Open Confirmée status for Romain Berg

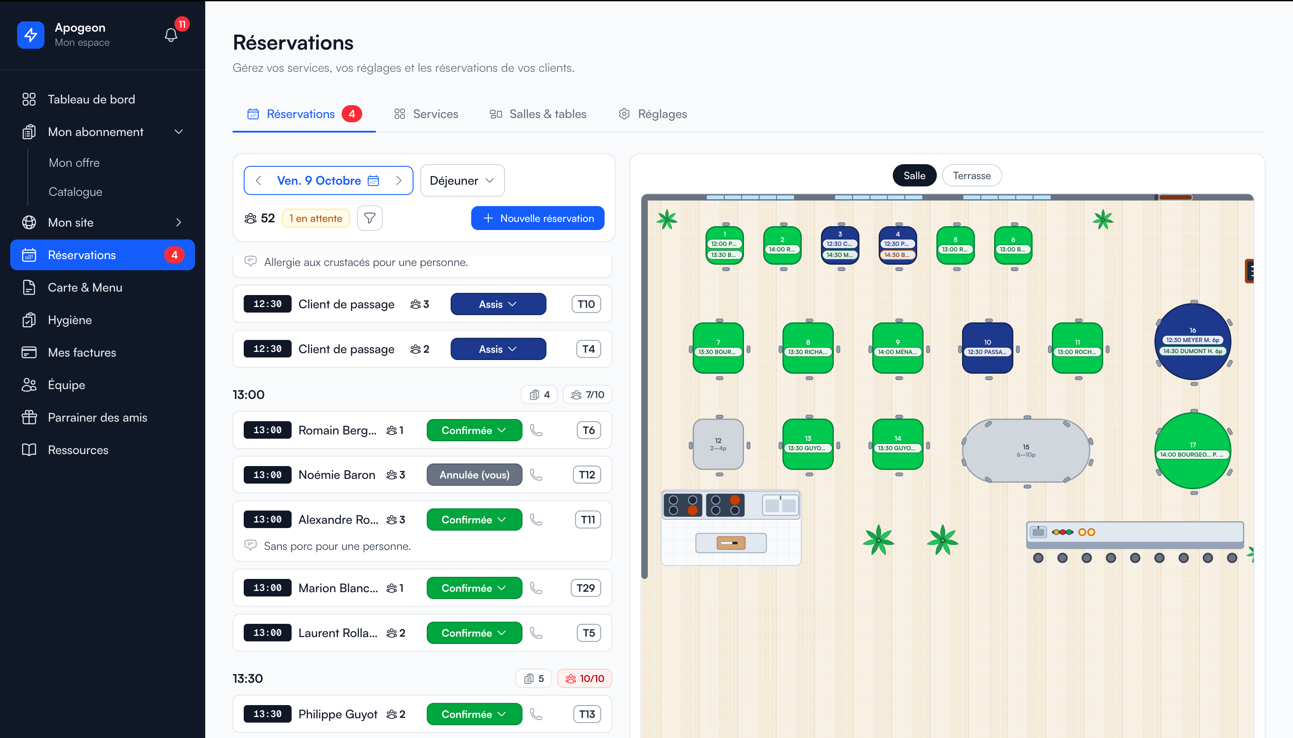click(474, 430)
